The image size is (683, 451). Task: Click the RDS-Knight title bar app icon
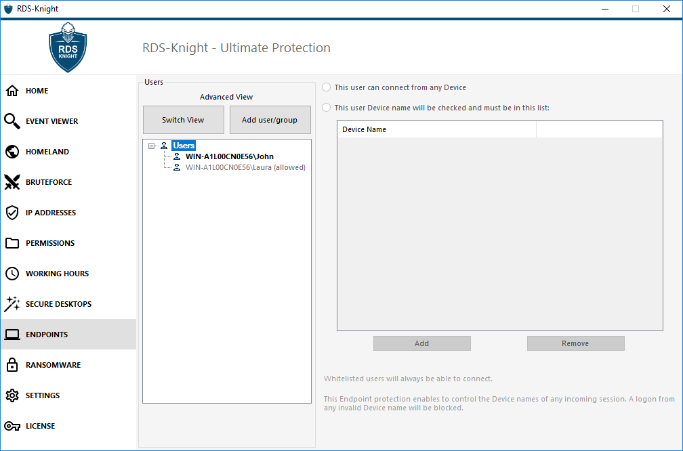tap(8, 9)
